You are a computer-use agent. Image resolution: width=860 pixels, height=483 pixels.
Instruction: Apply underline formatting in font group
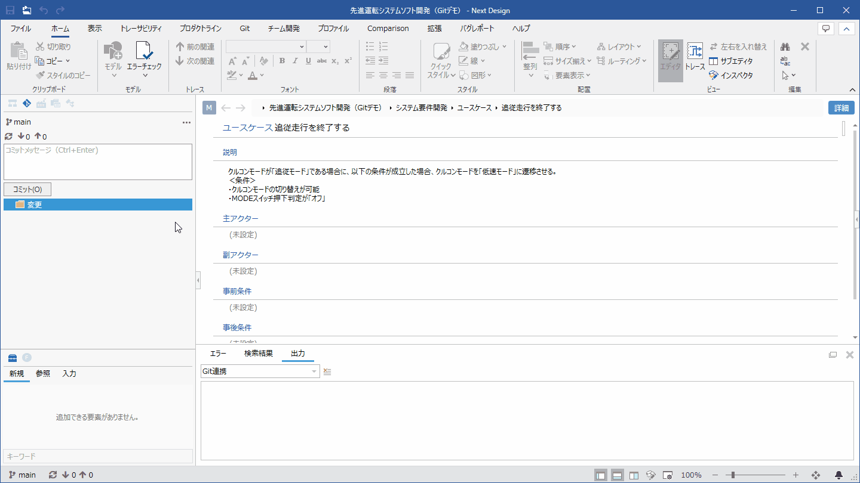(308, 61)
